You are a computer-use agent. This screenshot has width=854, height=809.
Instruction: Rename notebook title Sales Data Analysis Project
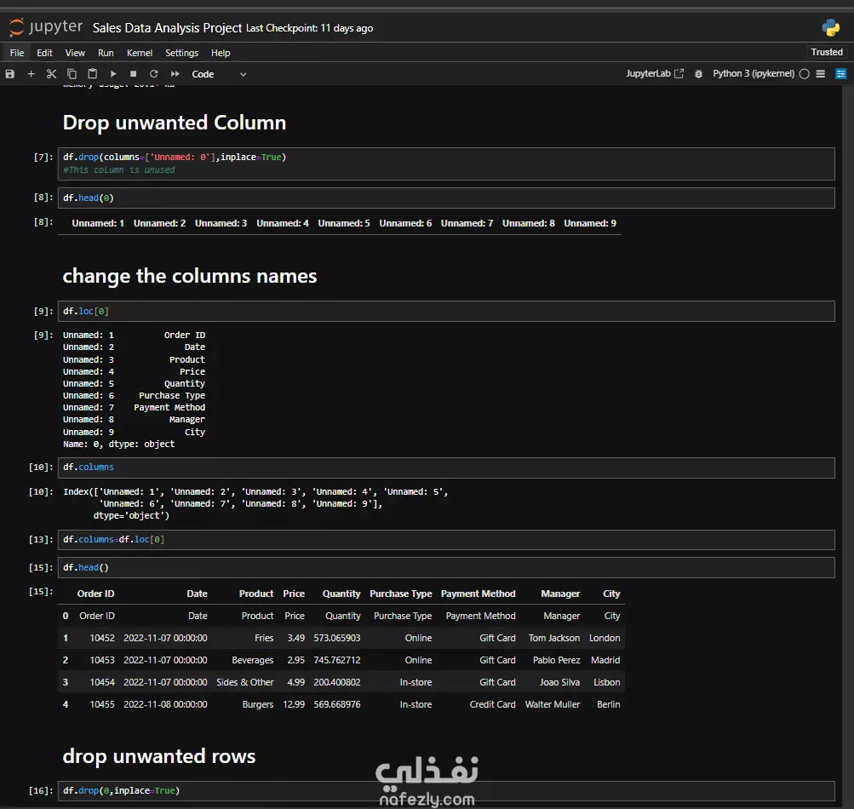(167, 28)
